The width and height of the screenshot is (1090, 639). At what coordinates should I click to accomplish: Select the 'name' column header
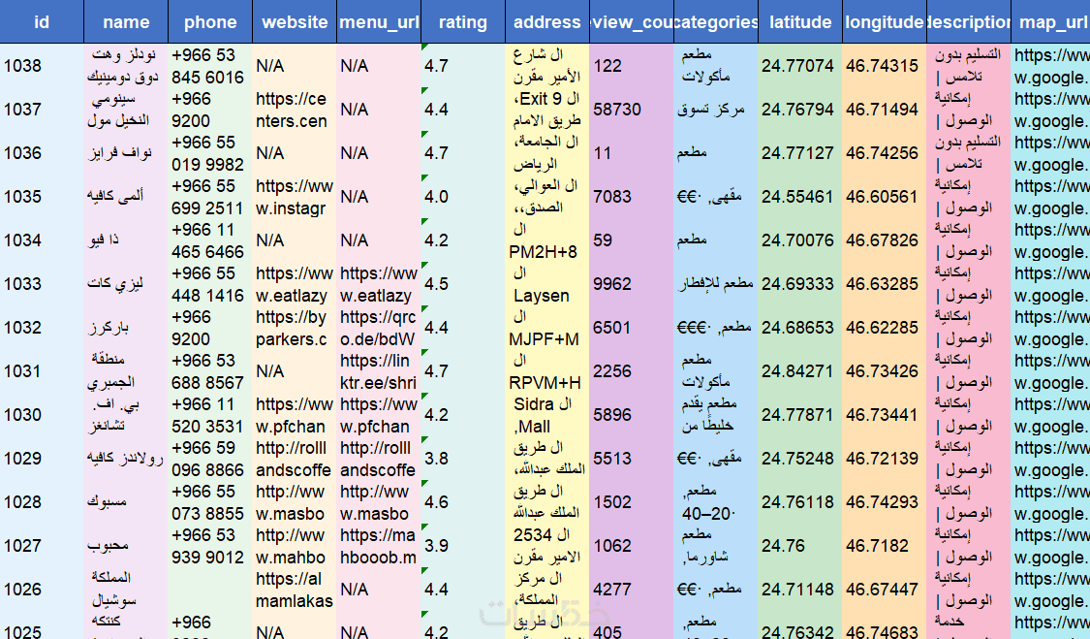(x=126, y=21)
